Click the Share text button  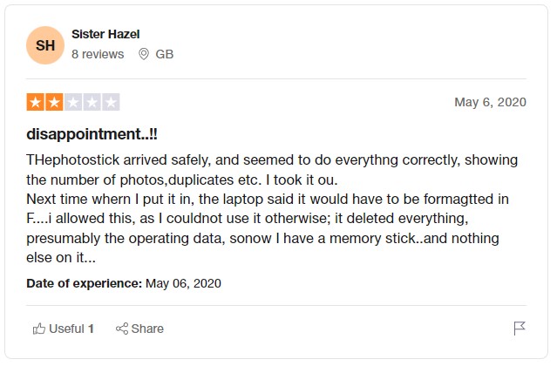(147, 329)
